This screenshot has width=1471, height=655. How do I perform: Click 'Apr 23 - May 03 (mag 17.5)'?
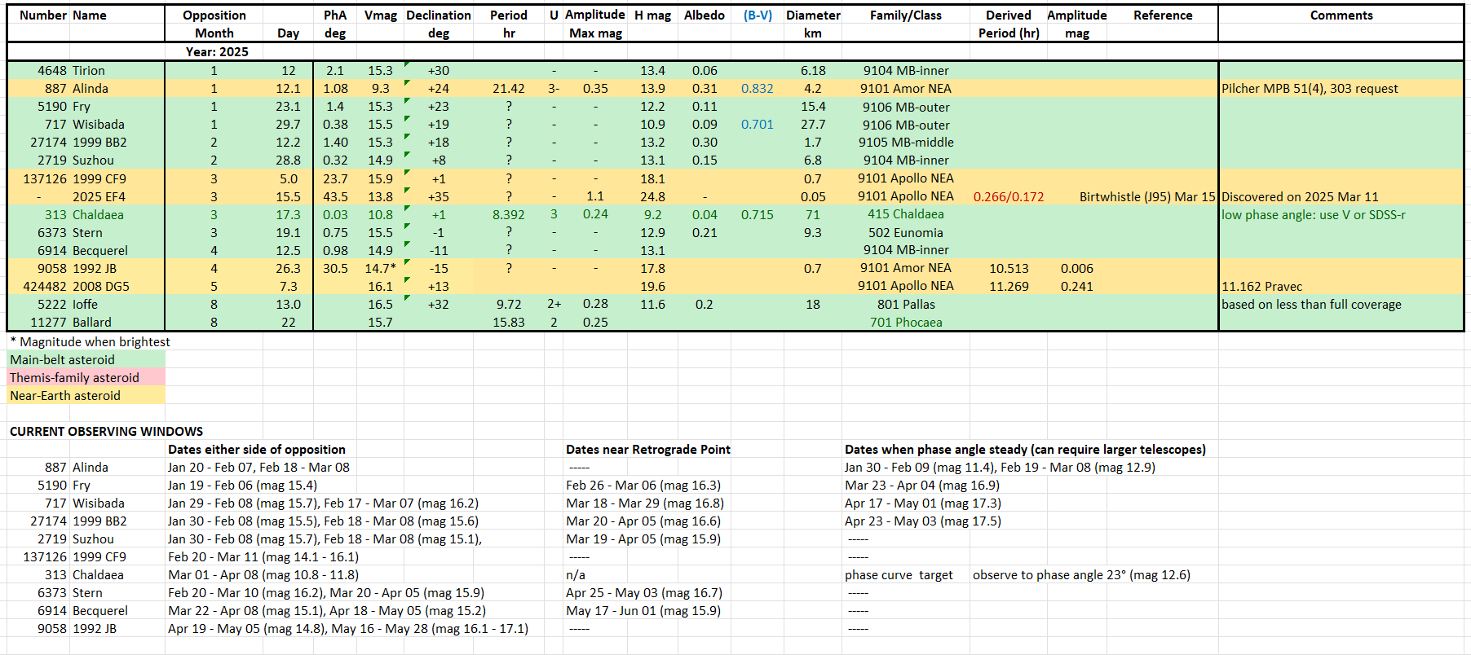pyautogui.click(x=923, y=521)
